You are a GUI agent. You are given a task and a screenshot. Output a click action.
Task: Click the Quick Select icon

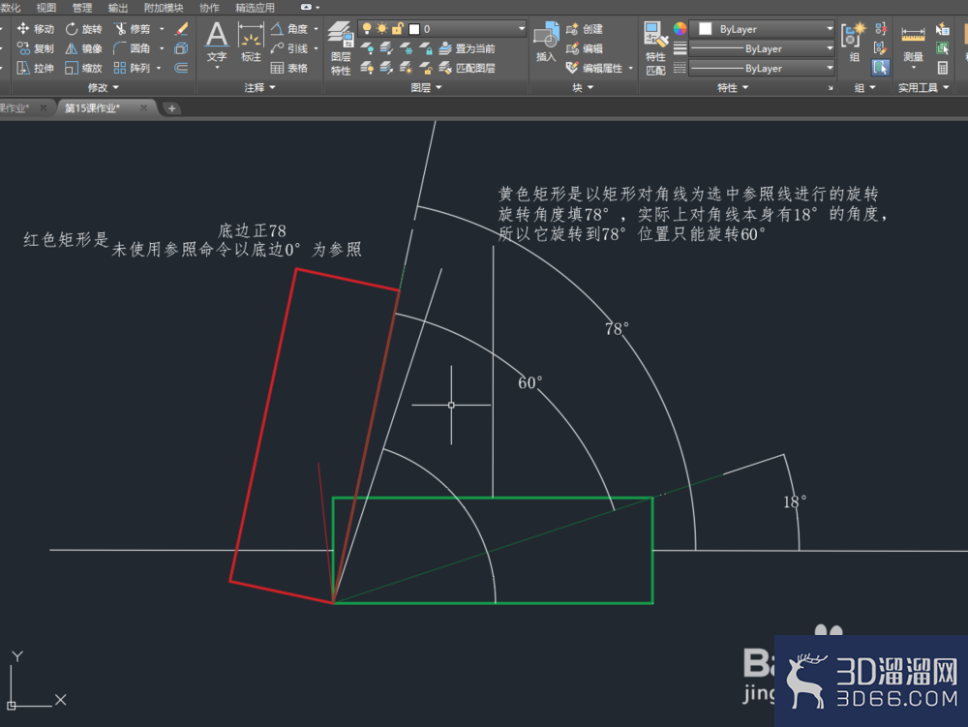(x=943, y=29)
